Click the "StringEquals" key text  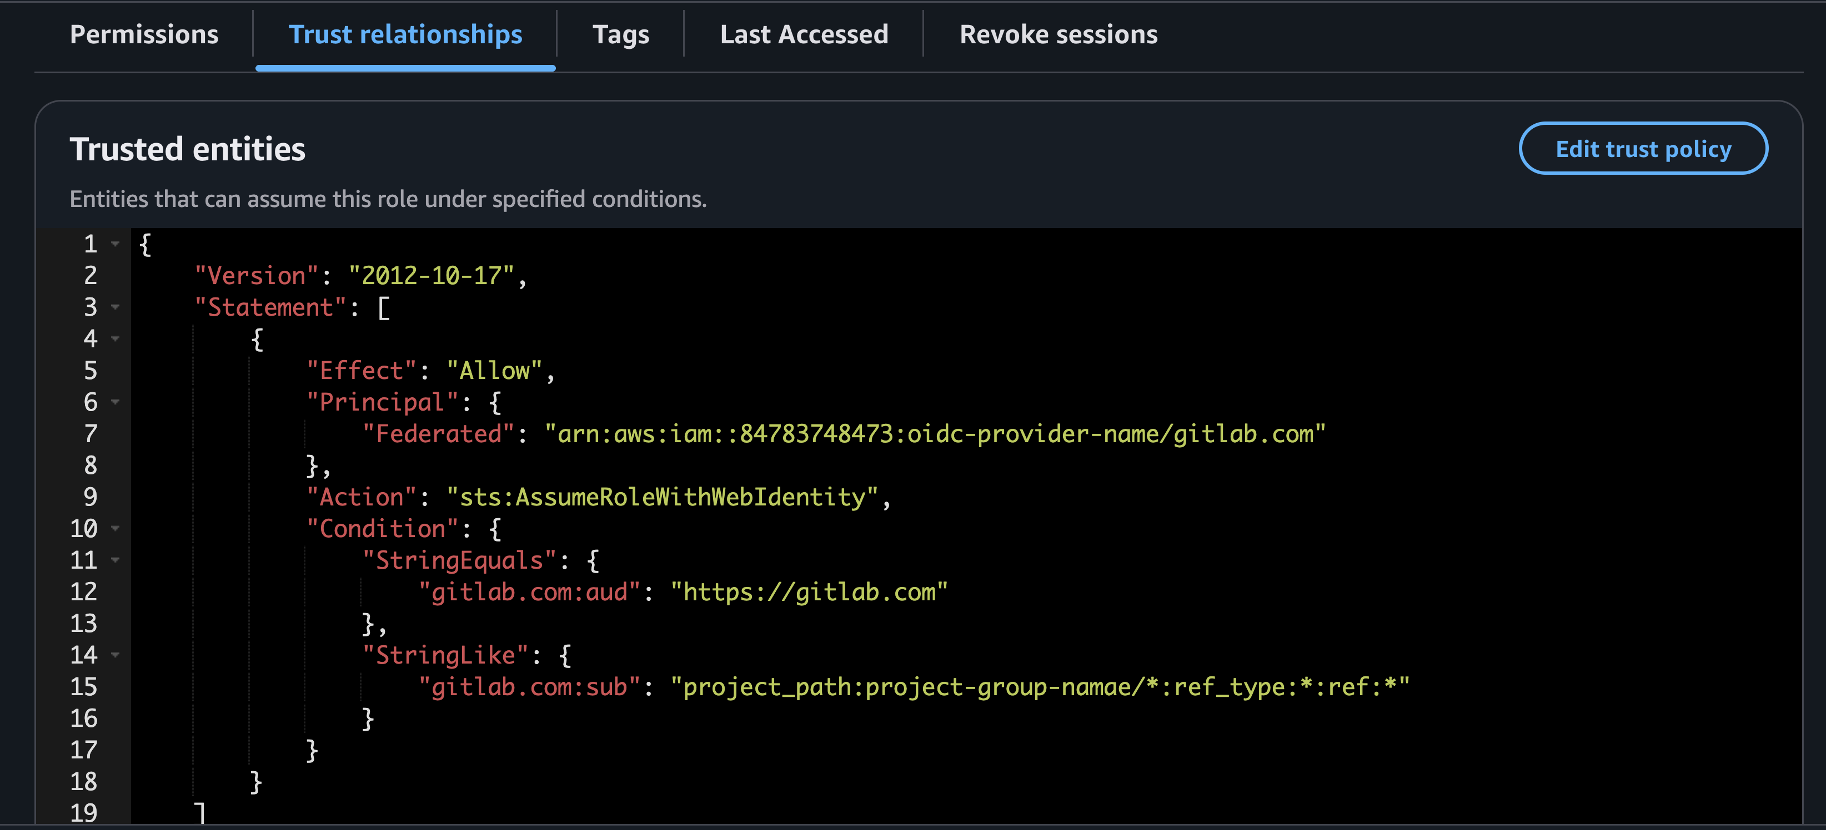[459, 560]
